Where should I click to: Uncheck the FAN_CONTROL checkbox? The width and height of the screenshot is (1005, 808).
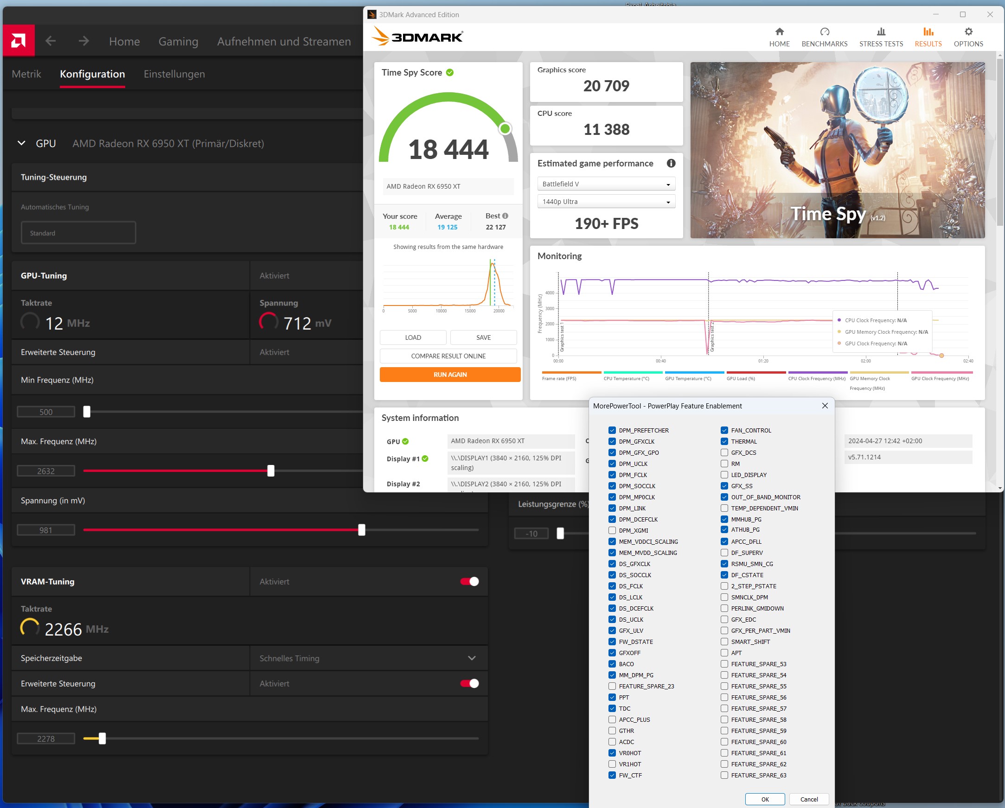pos(724,430)
